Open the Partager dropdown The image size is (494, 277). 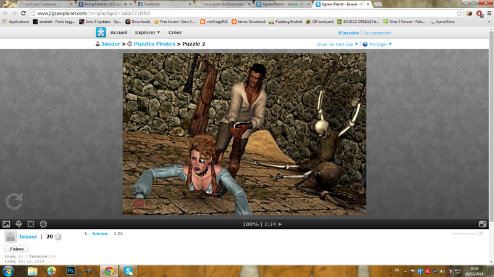(x=380, y=44)
